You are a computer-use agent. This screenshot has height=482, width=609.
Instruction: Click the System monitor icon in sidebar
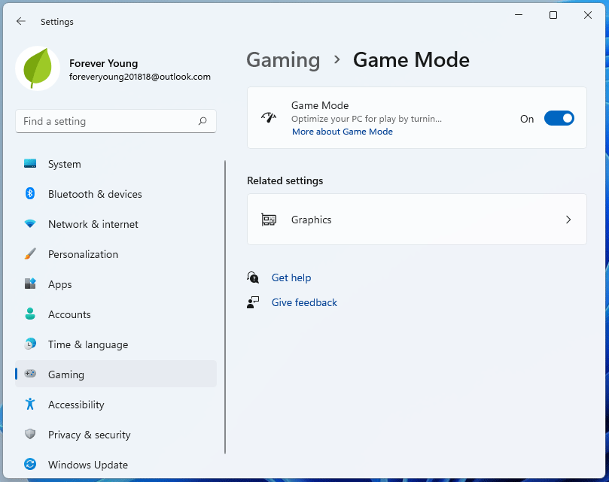(x=30, y=164)
